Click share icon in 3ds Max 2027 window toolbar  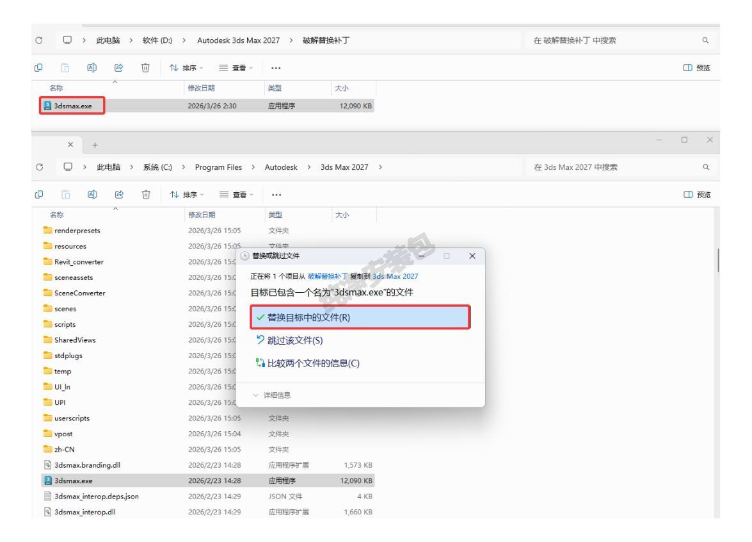(x=119, y=194)
